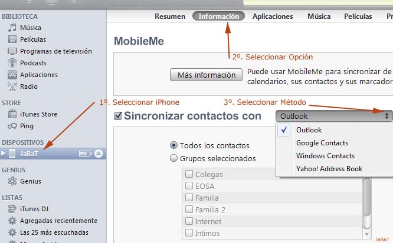Open the Información tab
This screenshot has height=243, width=393.
(x=218, y=16)
